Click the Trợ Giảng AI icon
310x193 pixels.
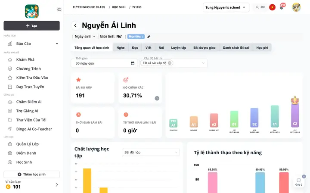(x=10, y=111)
